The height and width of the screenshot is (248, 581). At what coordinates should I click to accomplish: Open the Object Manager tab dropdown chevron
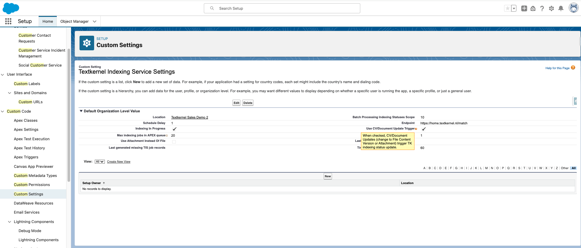pyautogui.click(x=95, y=21)
